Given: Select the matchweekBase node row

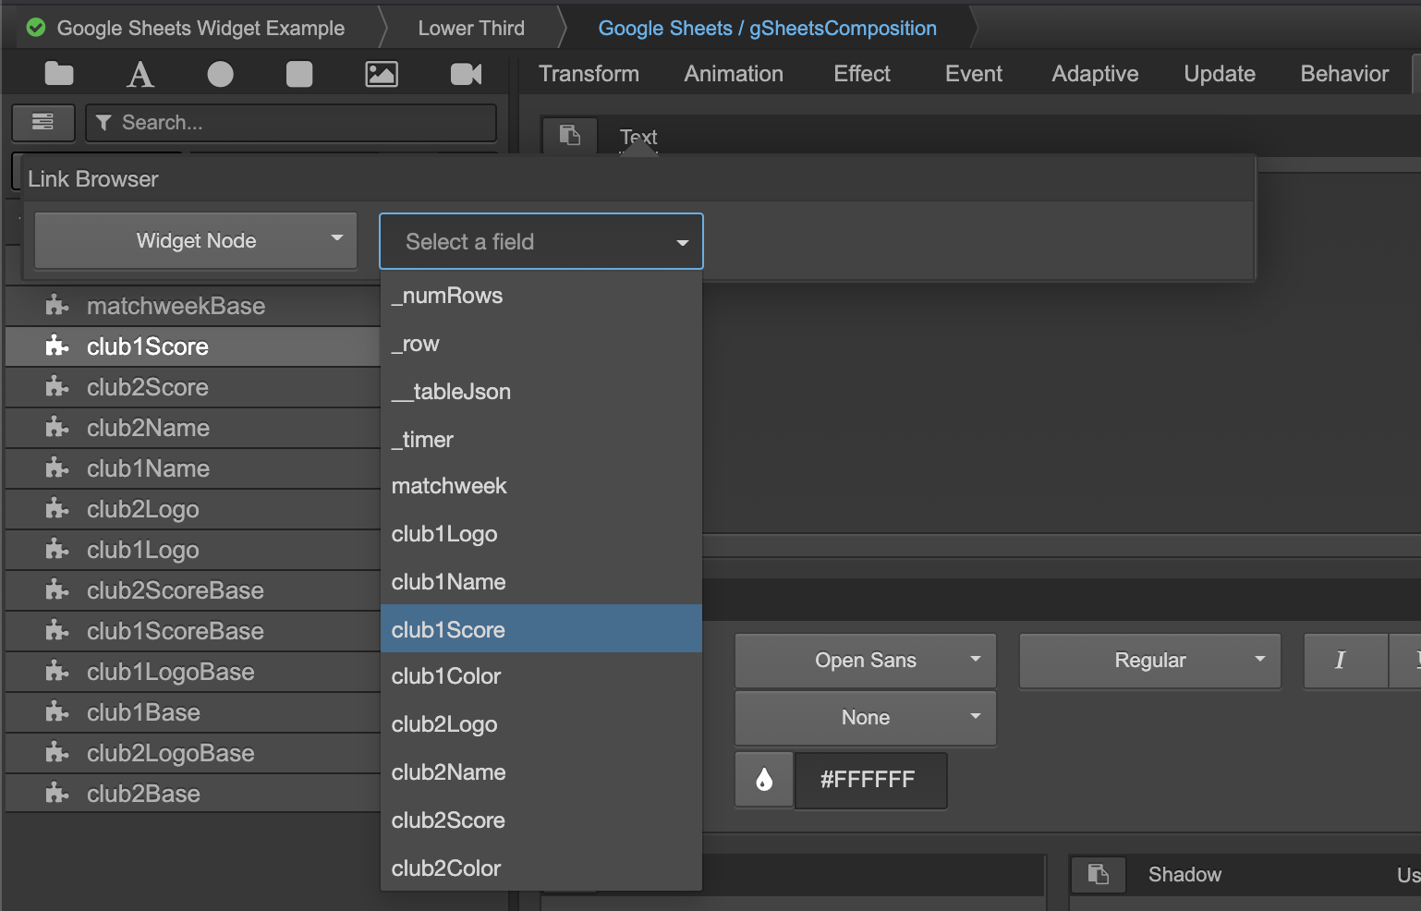Looking at the screenshot, I should pos(194,305).
